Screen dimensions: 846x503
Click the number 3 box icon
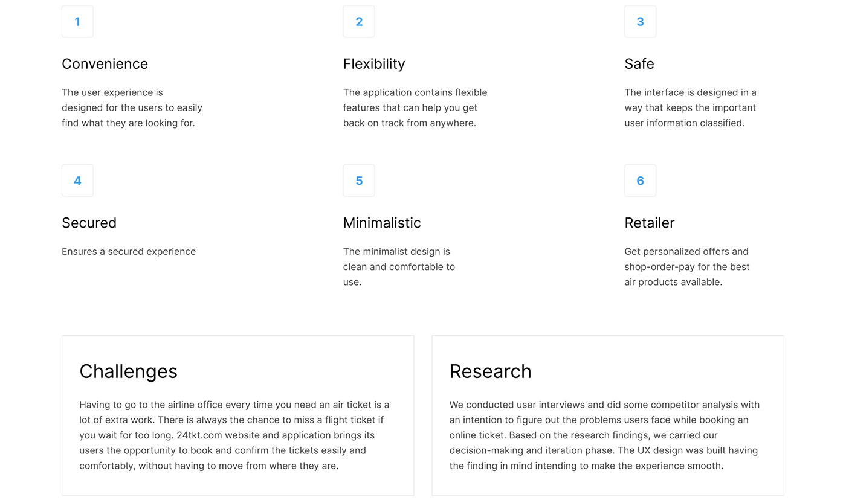click(x=641, y=22)
